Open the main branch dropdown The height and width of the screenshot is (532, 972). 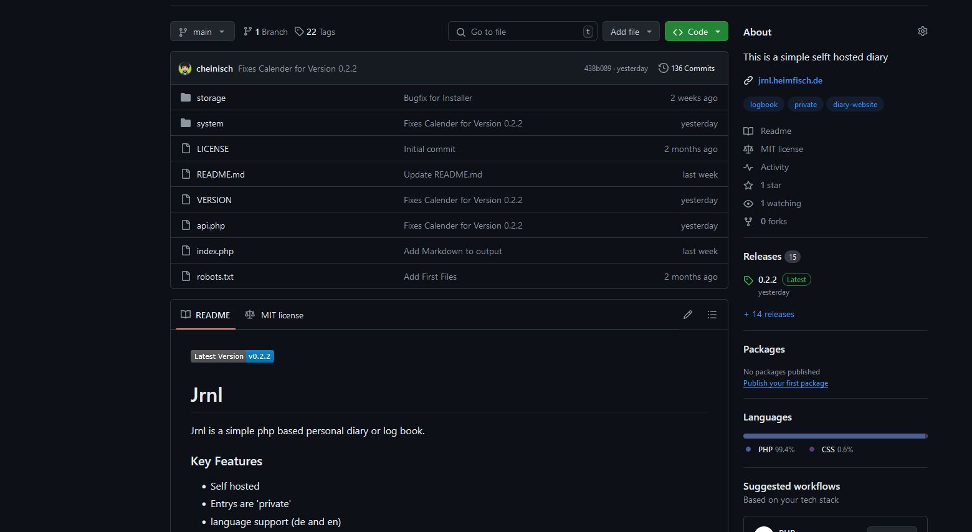(202, 31)
